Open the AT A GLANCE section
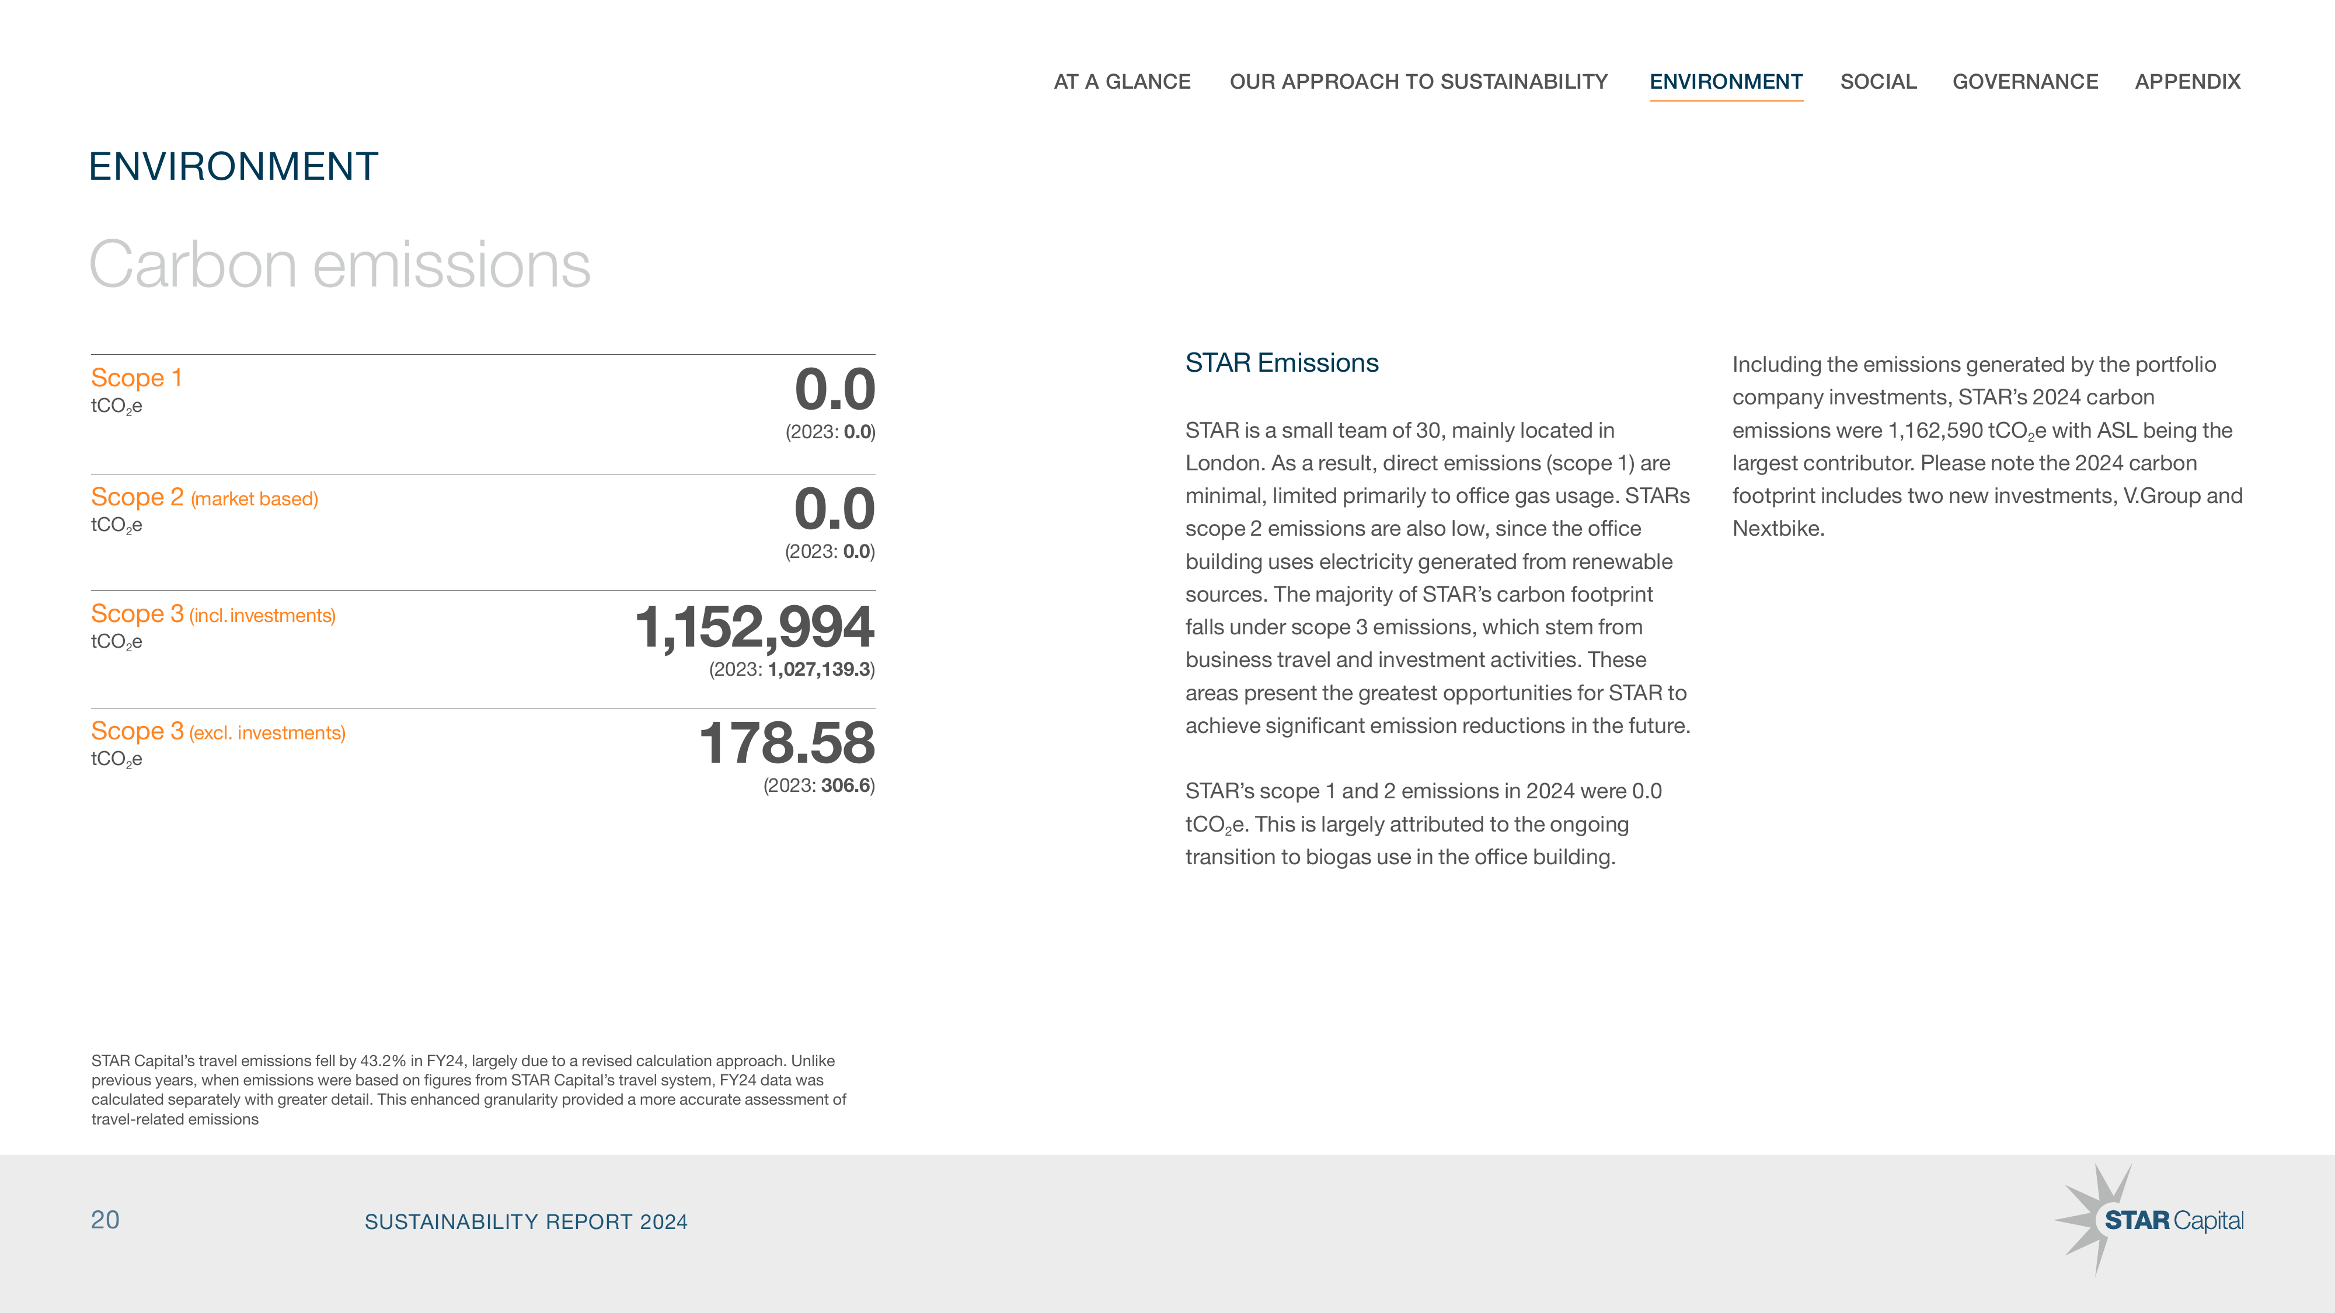The height and width of the screenshot is (1313, 2335). point(1121,82)
